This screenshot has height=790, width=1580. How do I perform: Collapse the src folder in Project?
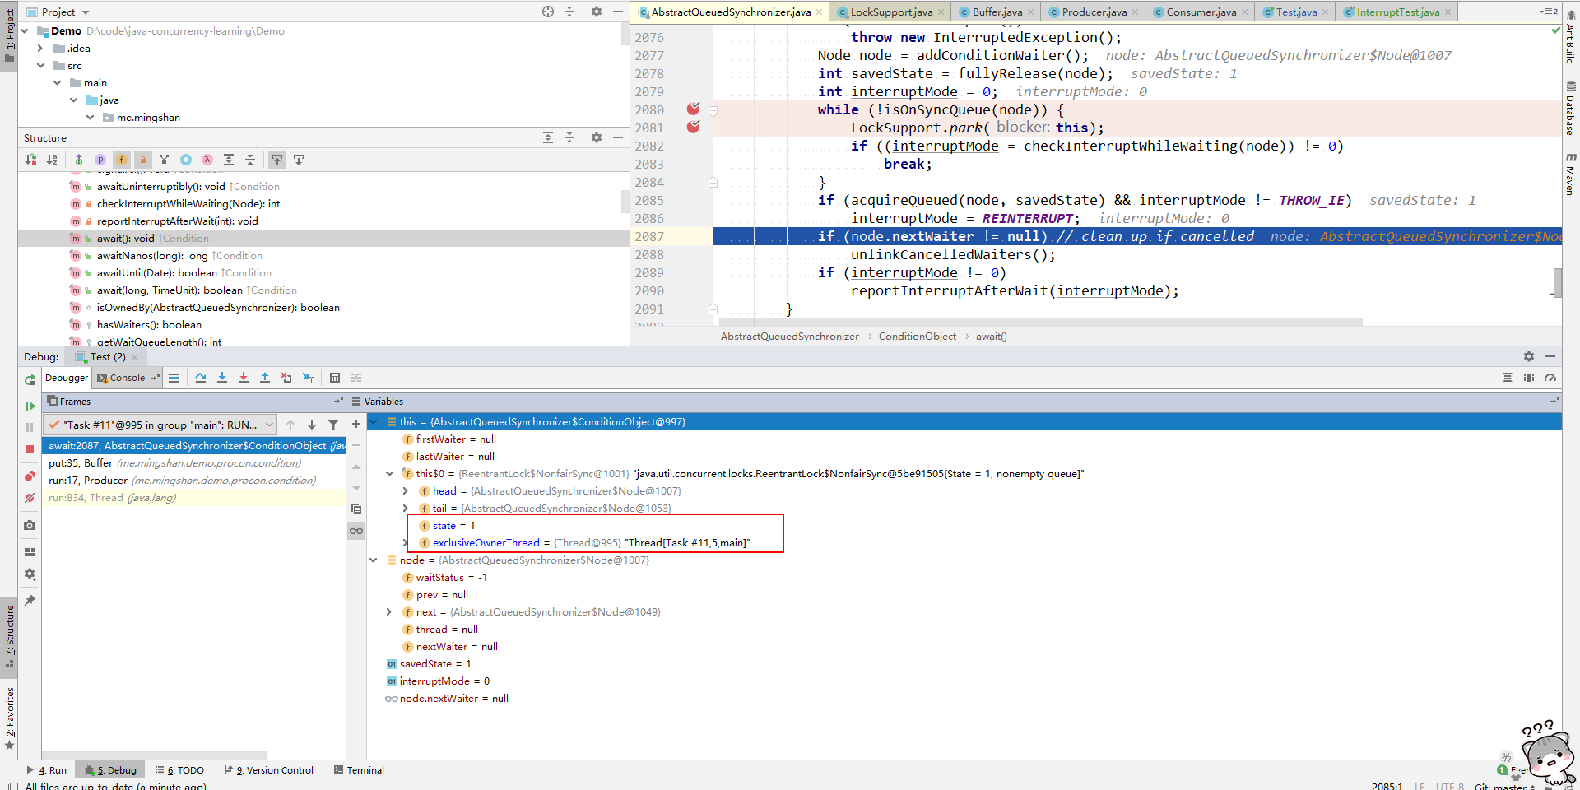click(40, 66)
